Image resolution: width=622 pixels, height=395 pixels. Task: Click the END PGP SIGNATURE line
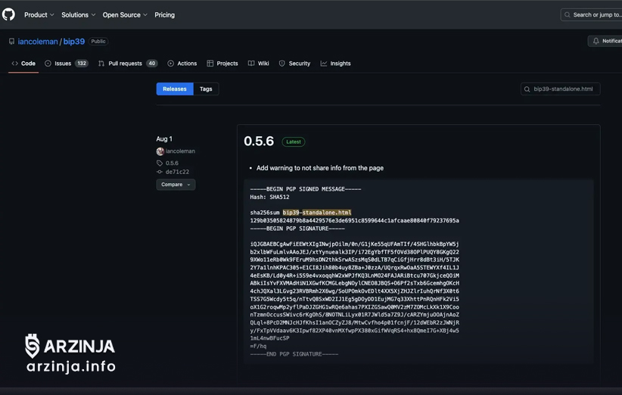pos(294,354)
